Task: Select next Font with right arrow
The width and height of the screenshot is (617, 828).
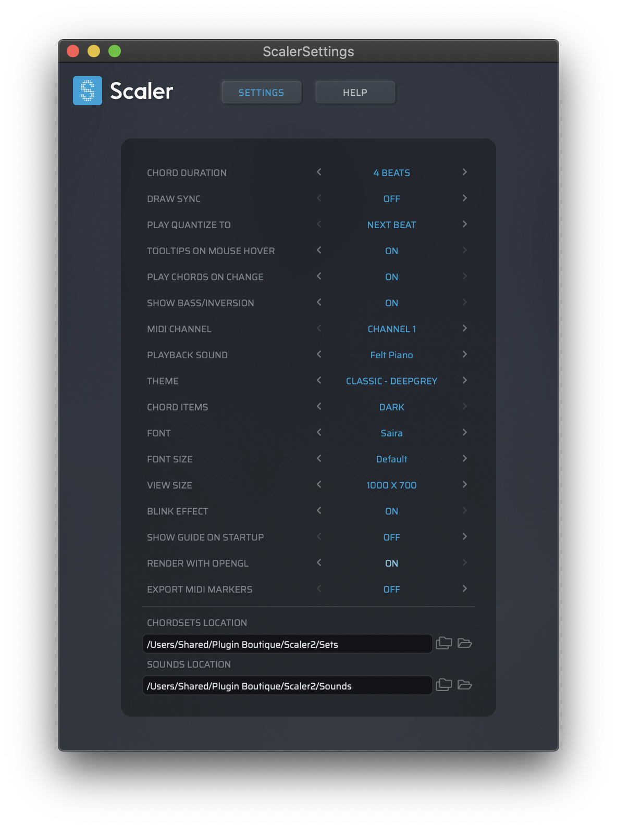Action: 464,432
